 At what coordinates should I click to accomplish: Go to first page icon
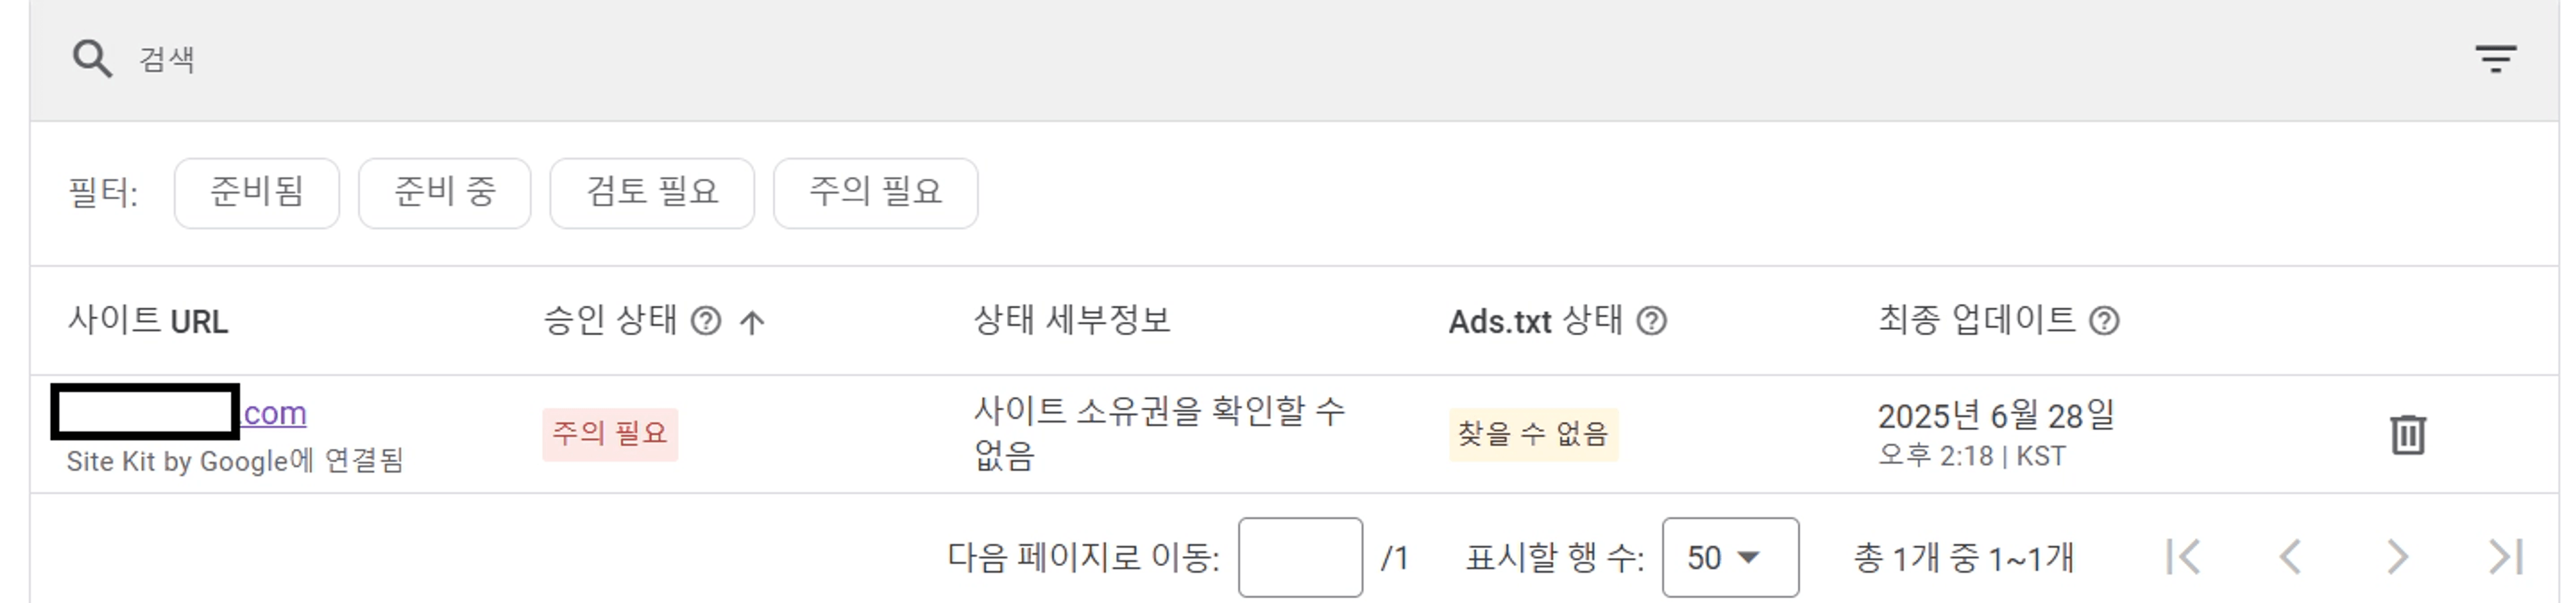pyautogui.click(x=2183, y=557)
